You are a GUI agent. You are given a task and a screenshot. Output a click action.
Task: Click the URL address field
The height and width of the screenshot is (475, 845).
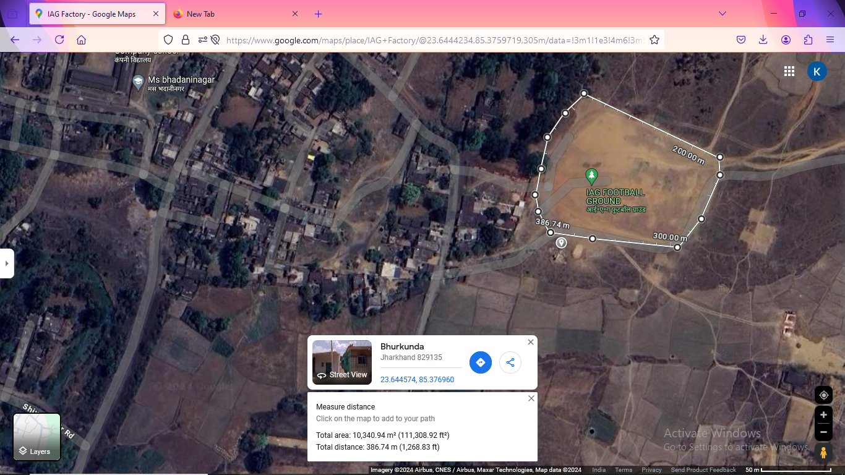tap(435, 40)
